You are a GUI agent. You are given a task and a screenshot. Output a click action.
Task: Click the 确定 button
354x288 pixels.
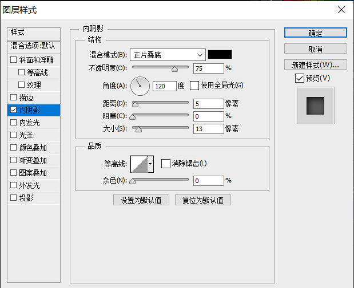[x=315, y=33]
